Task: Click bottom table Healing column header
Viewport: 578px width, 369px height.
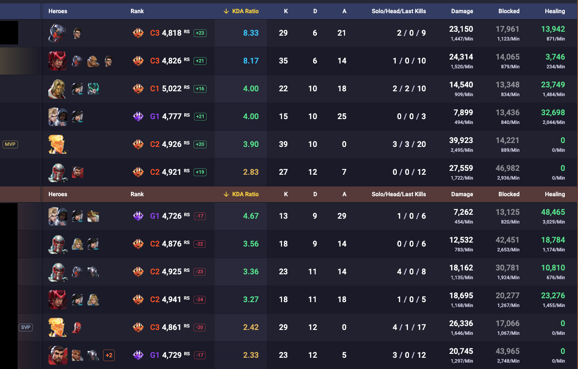Action: point(555,194)
